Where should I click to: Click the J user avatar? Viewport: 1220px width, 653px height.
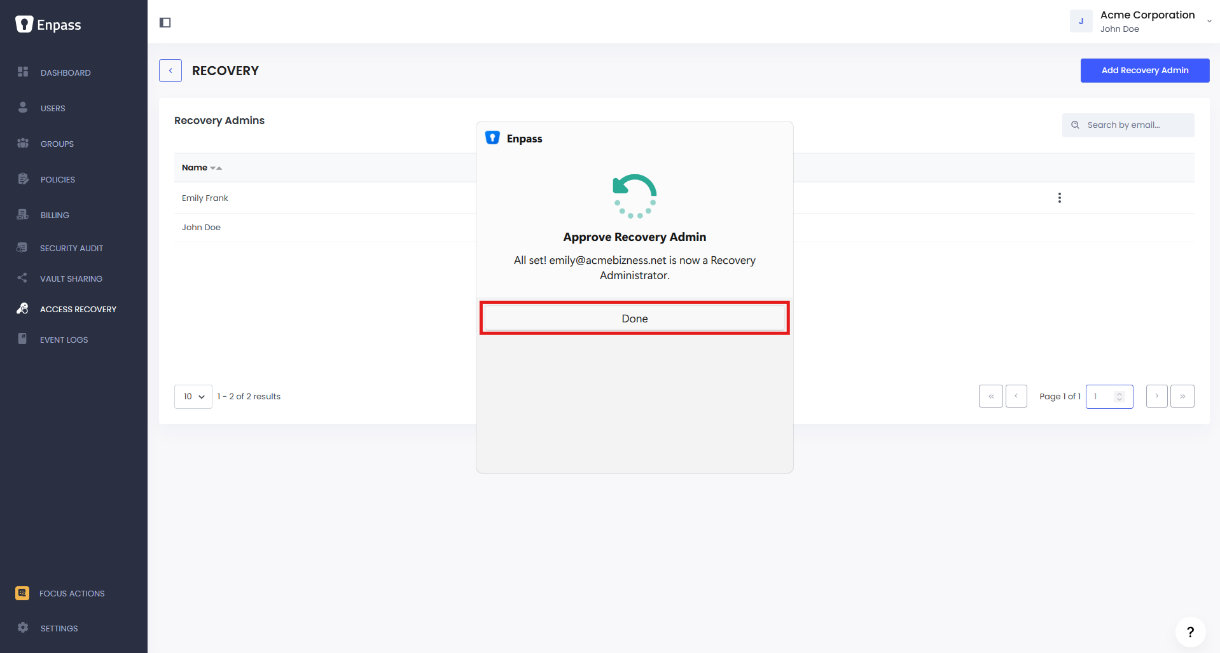[x=1081, y=21]
